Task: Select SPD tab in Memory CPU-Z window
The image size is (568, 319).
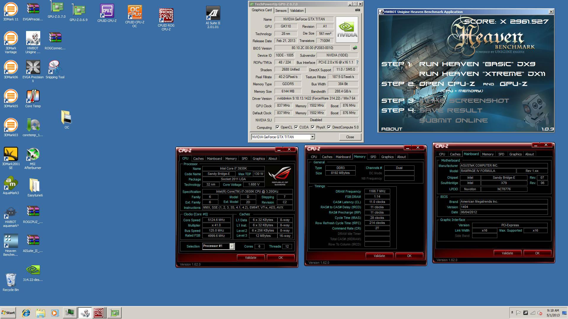Action: 373,157
